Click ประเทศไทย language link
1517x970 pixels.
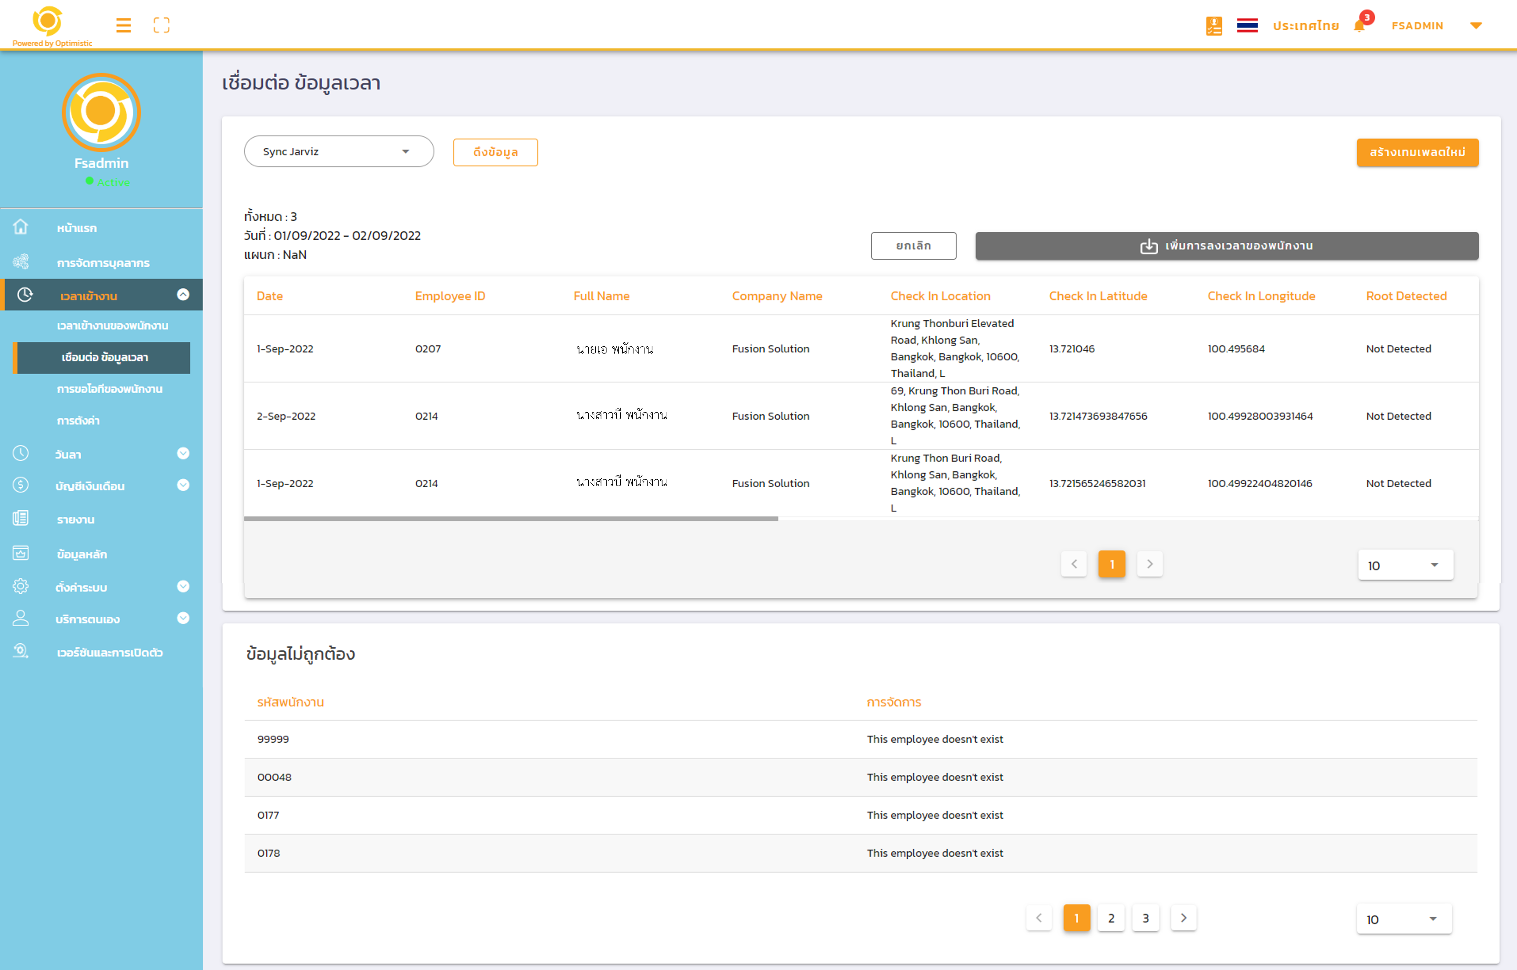click(x=1306, y=26)
